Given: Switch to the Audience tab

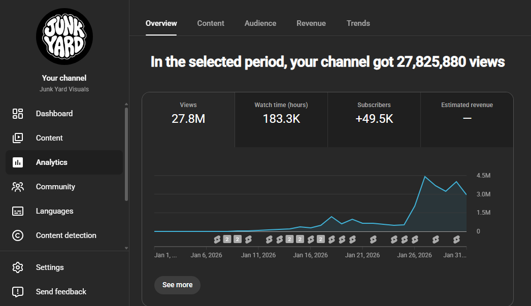Looking at the screenshot, I should click(x=260, y=23).
